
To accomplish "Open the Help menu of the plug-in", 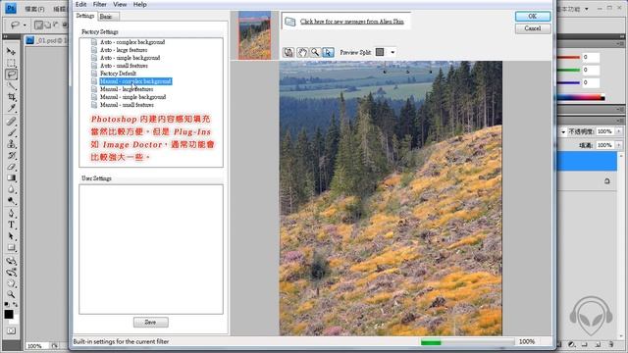I will (139, 4).
